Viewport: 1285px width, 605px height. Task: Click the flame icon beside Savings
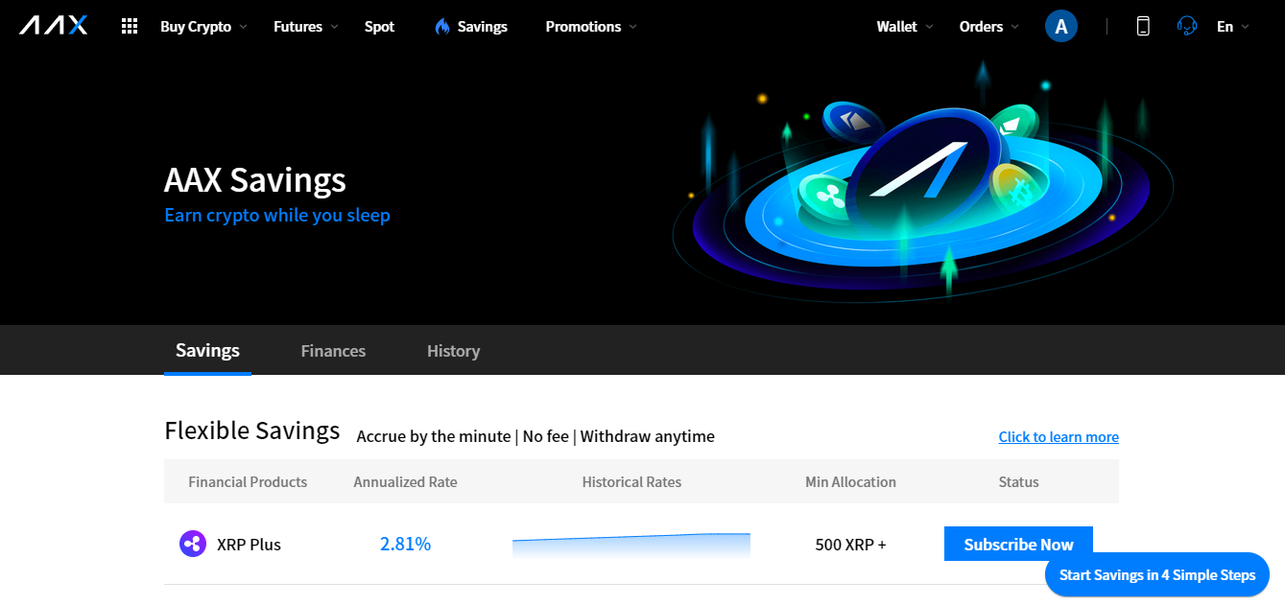click(x=441, y=27)
